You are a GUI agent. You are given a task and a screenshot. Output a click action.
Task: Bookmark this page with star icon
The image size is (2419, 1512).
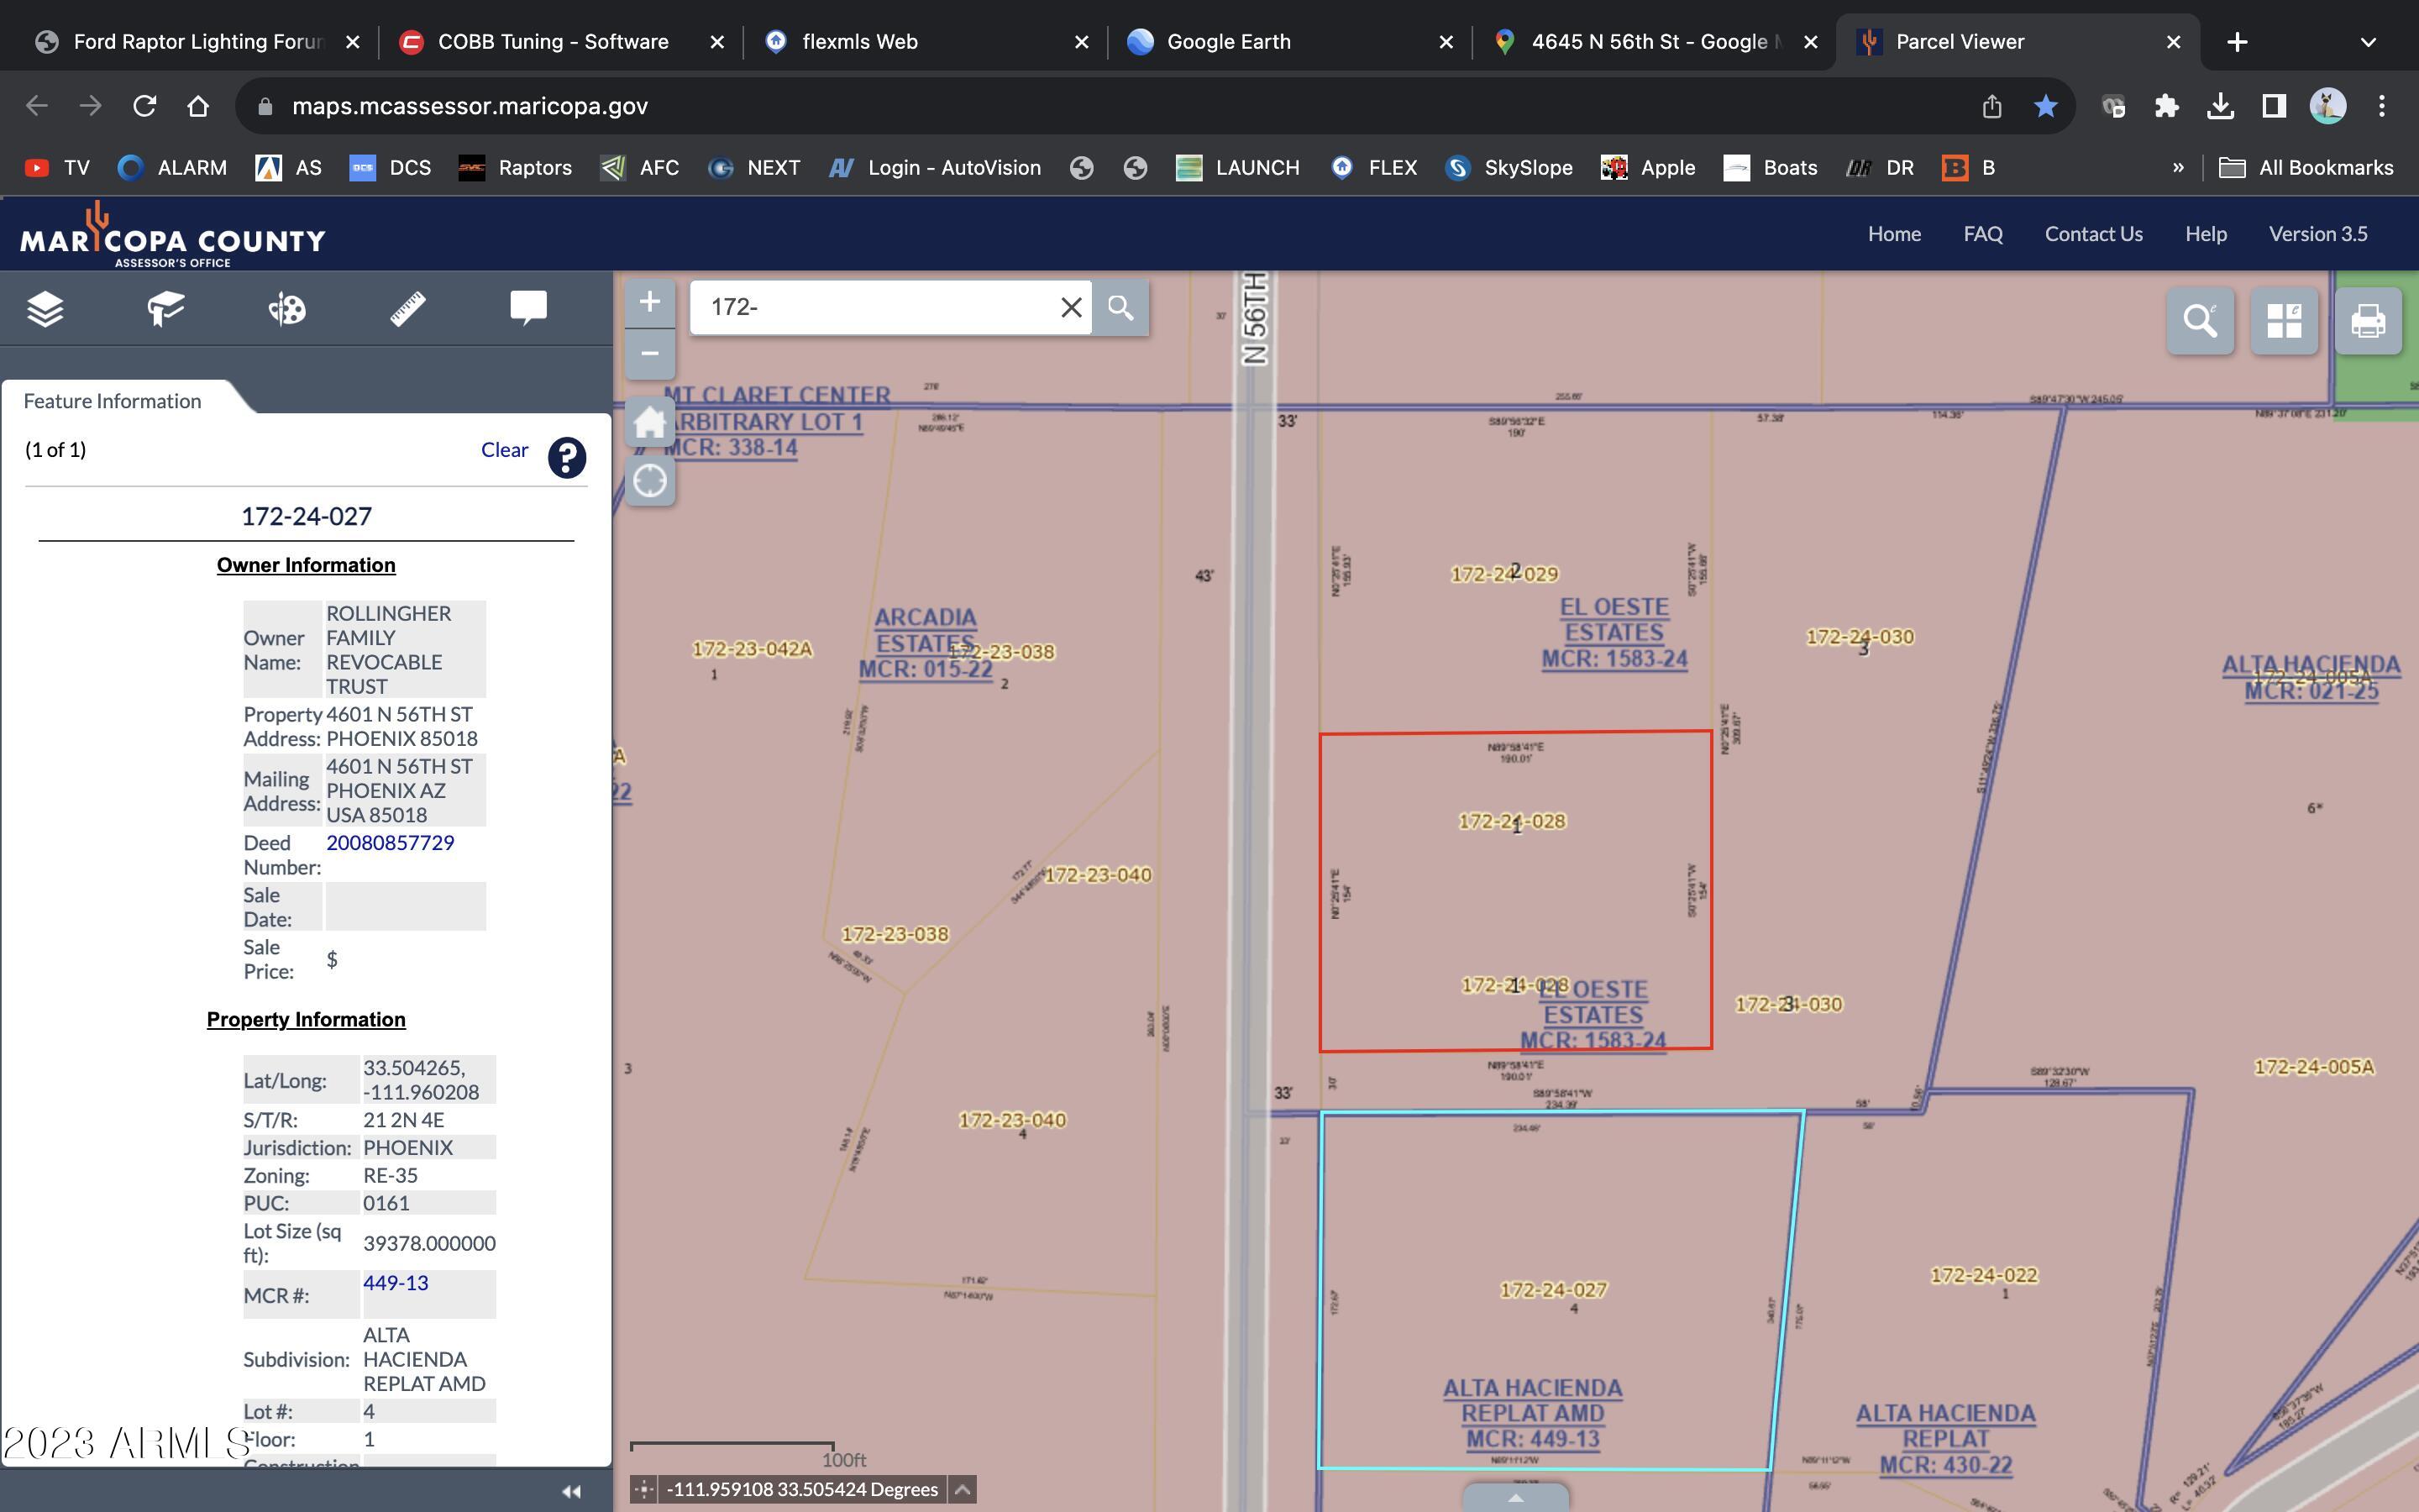tap(2045, 106)
